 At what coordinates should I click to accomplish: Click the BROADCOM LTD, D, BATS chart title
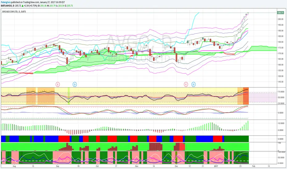(x=14, y=11)
